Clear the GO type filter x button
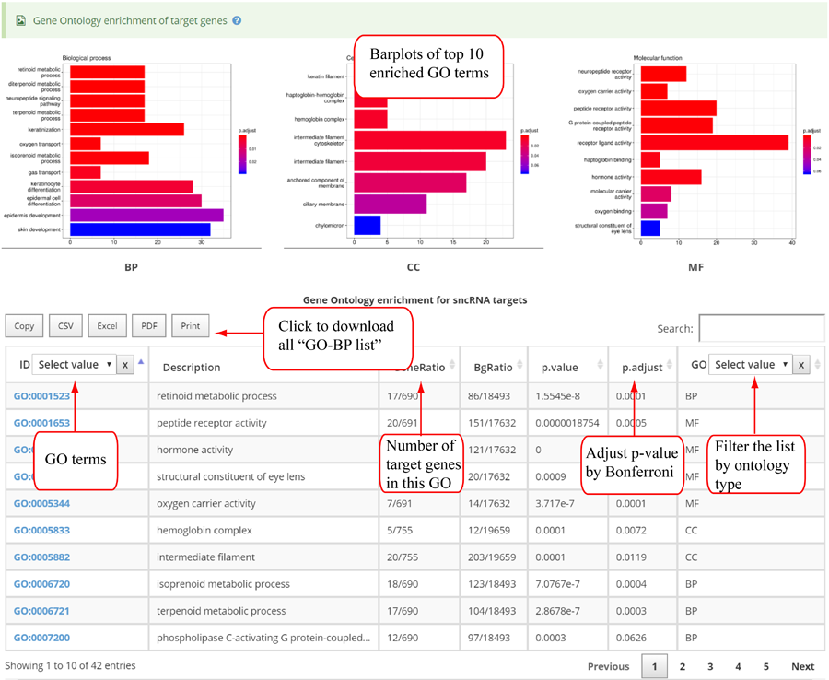Image resolution: width=829 pixels, height=680 pixels. point(802,365)
